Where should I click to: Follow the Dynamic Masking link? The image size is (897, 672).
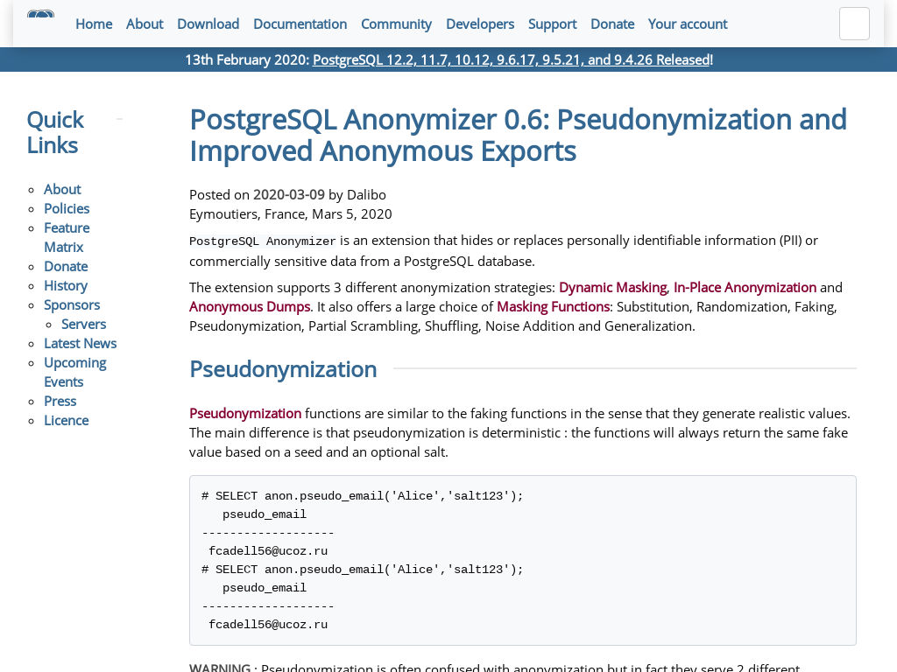coord(612,287)
